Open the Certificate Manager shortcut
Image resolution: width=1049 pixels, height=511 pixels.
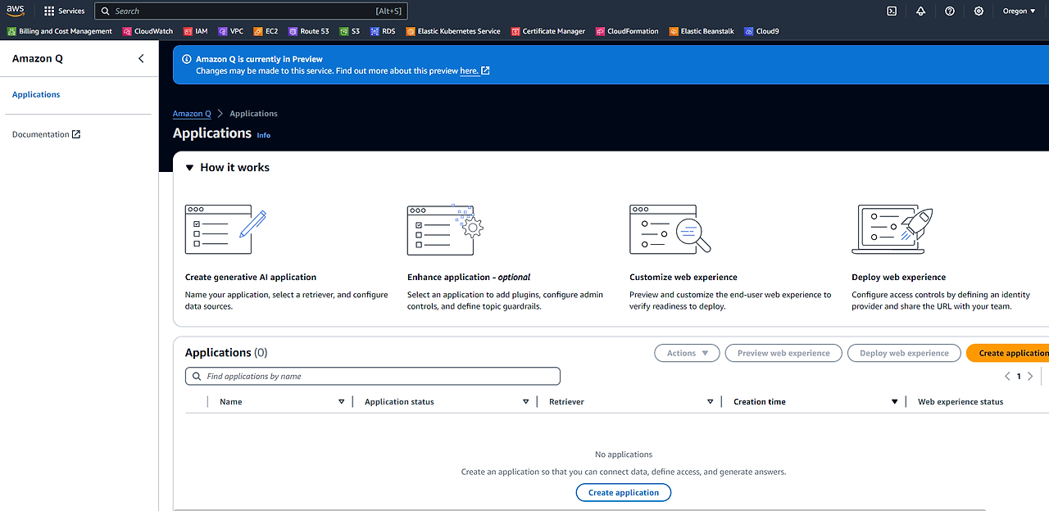(548, 31)
